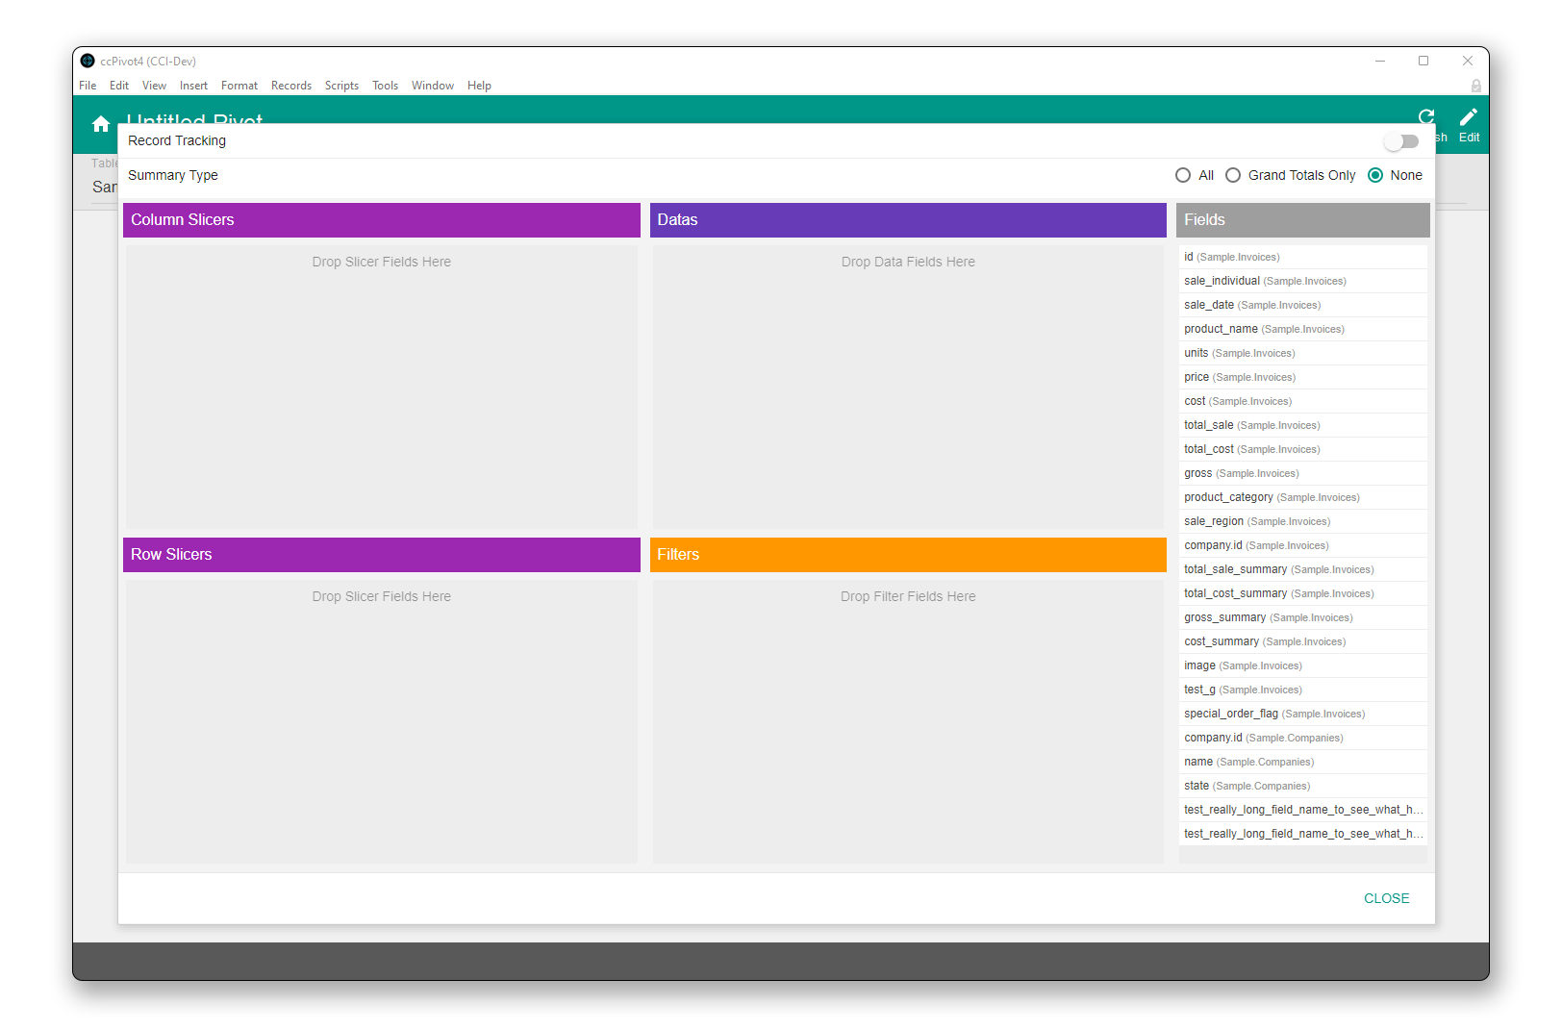Image resolution: width=1562 pixels, height=1029 pixels.
Task: Click the CLOSE button in the dialog
Action: 1386,898
